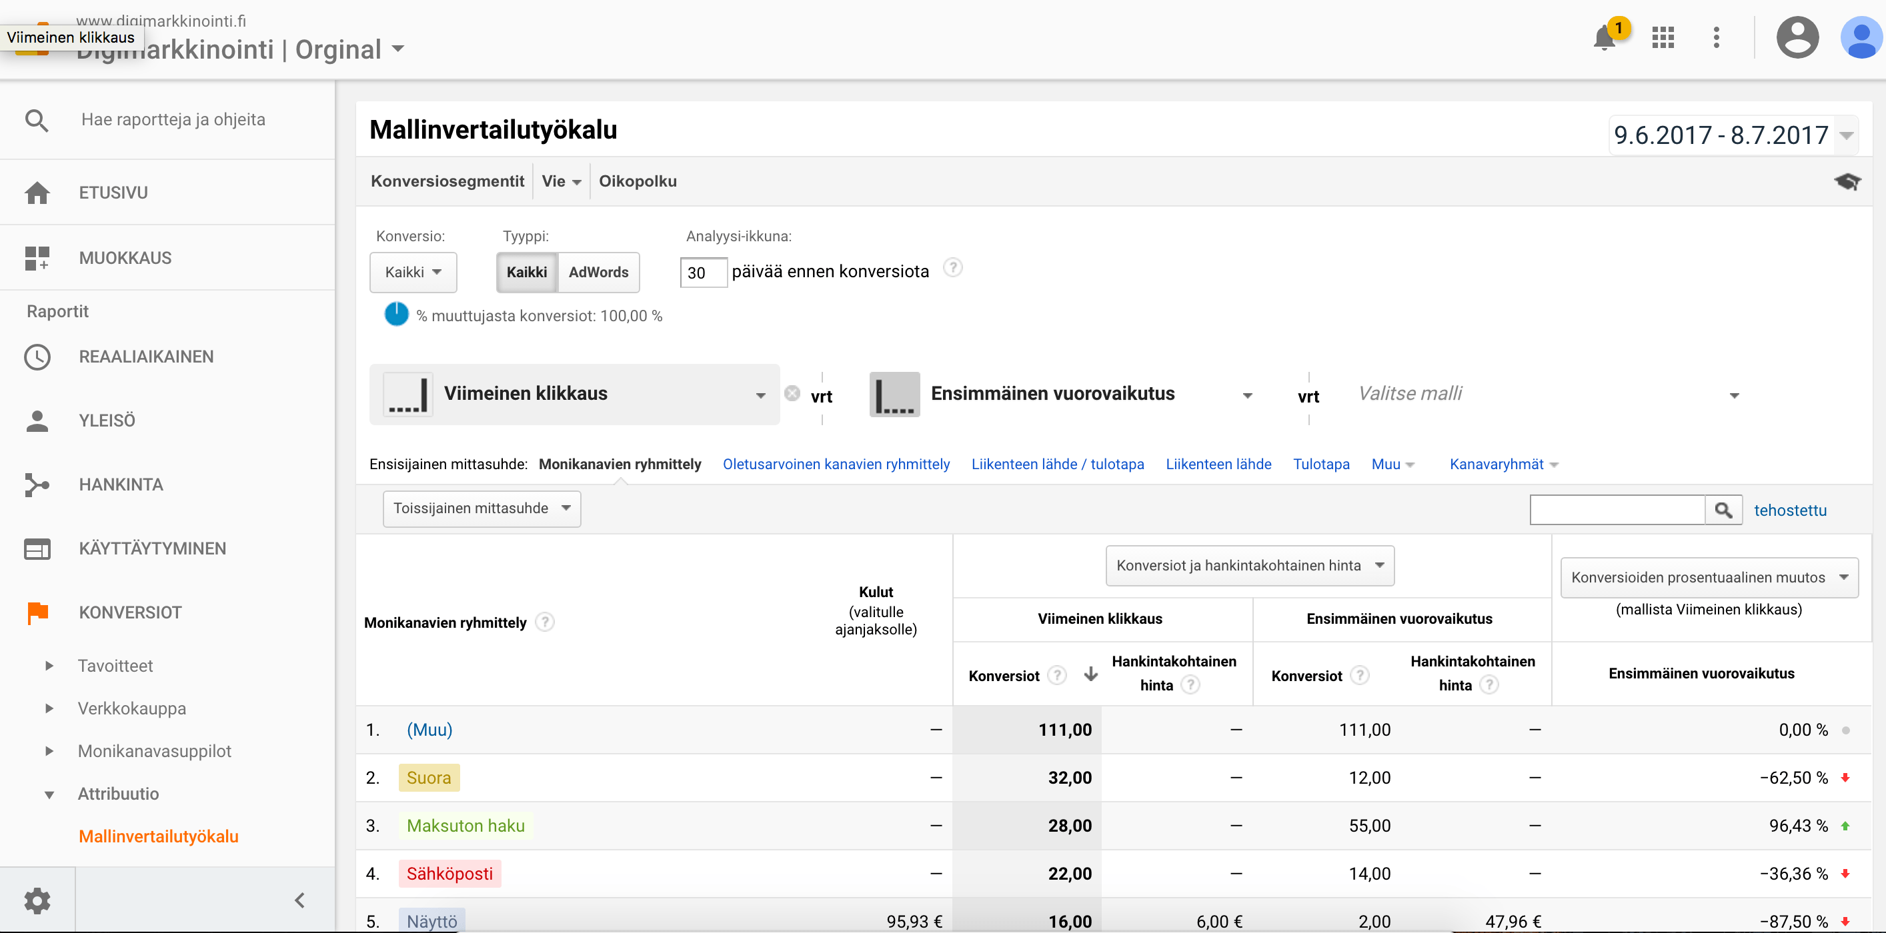Click the (Muu) channel link

click(429, 730)
